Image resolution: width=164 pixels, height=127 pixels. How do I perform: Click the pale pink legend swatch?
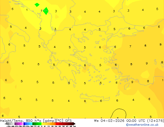pos(23,124)
